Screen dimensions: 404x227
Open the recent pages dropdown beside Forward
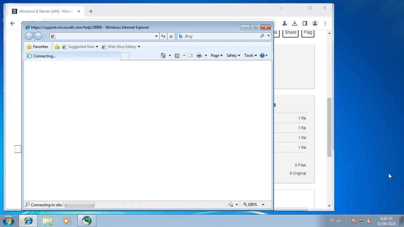[45, 36]
